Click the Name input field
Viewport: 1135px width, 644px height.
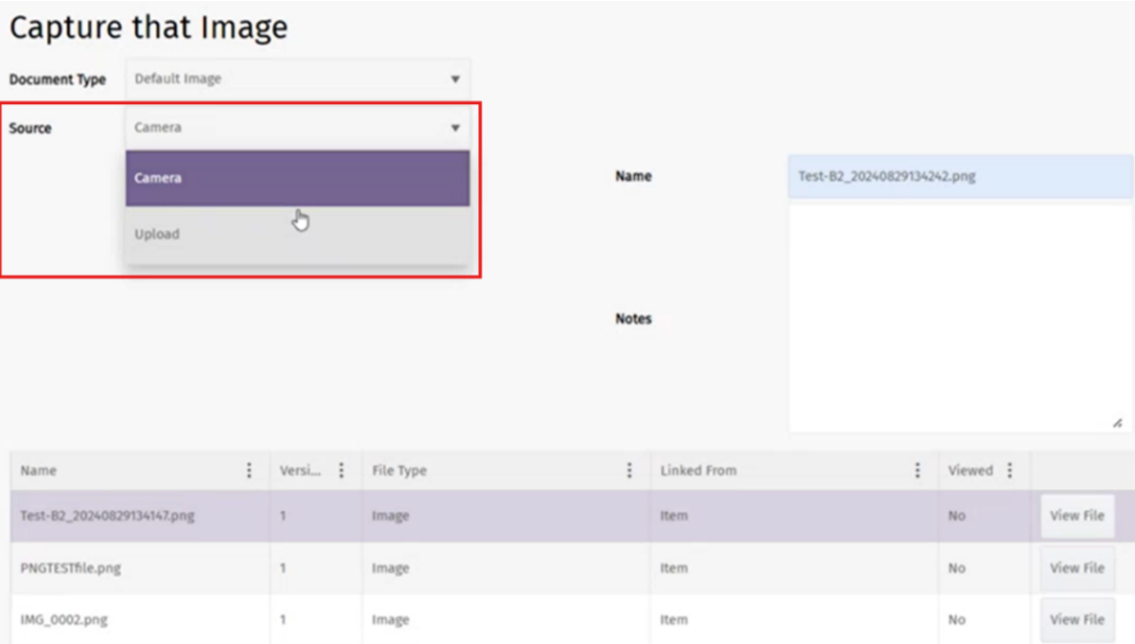point(960,176)
